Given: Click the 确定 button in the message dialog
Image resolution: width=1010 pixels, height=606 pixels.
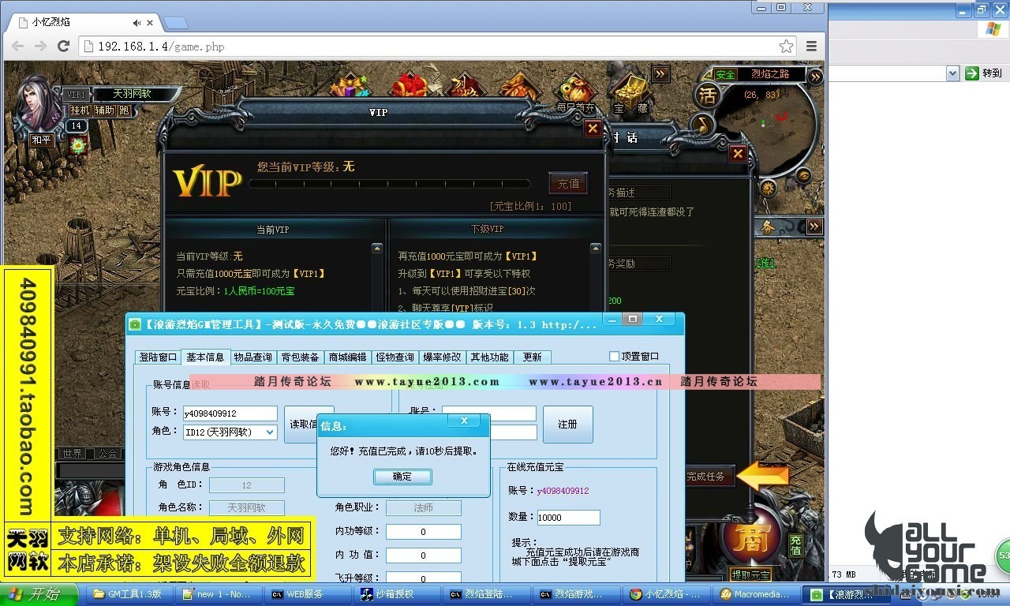Looking at the screenshot, I should click(402, 477).
